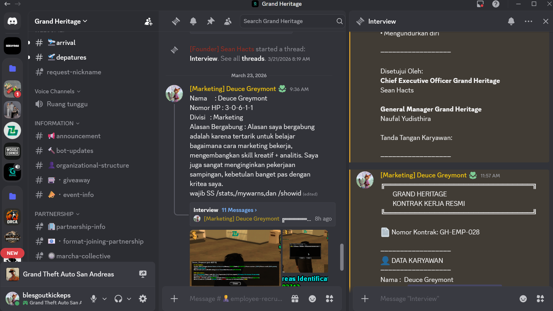Open the Grand Theft Auto activity screen share

coord(143,274)
